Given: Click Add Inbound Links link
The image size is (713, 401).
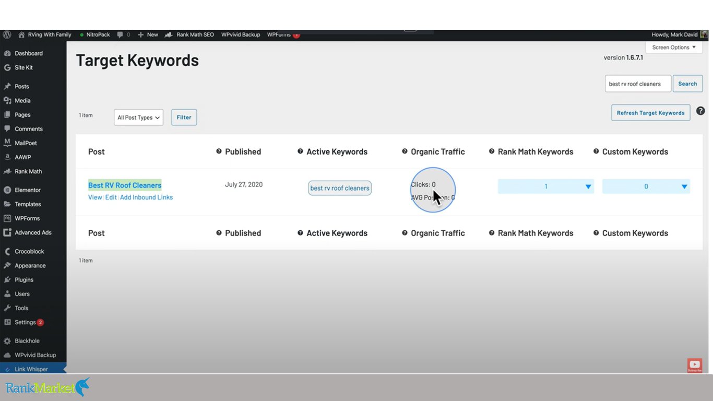Looking at the screenshot, I should point(146,197).
